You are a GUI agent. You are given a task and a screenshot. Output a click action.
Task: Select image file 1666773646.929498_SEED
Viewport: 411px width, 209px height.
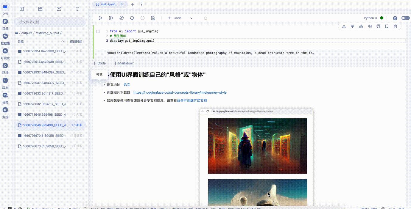point(50,114)
